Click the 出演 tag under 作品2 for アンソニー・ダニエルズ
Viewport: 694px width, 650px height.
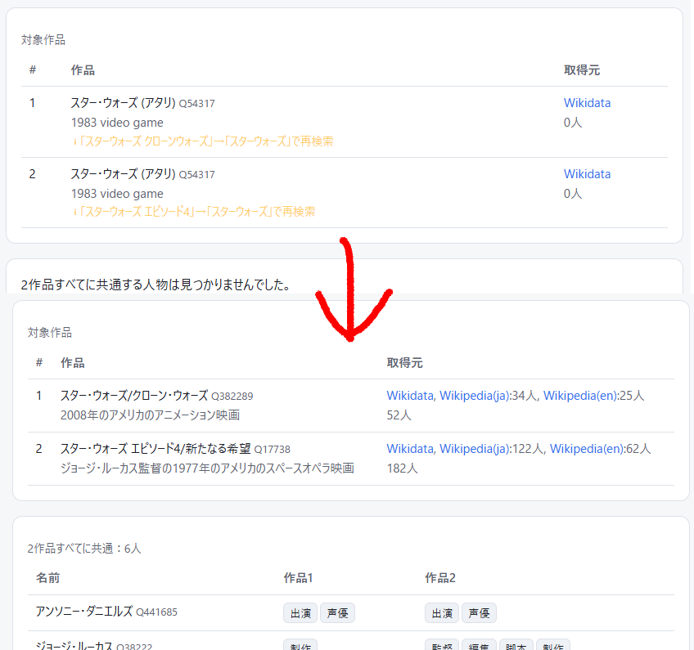[442, 613]
